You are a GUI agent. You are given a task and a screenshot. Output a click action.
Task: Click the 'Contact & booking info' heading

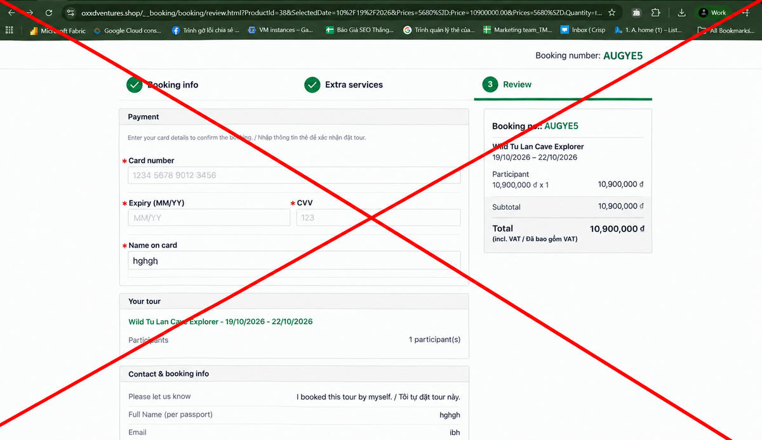tap(168, 374)
